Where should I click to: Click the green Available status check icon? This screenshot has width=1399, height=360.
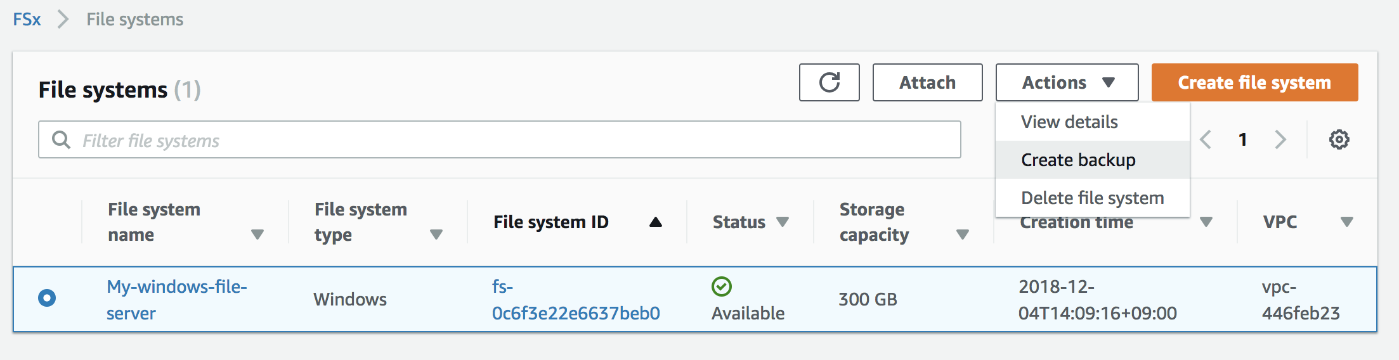pos(722,286)
